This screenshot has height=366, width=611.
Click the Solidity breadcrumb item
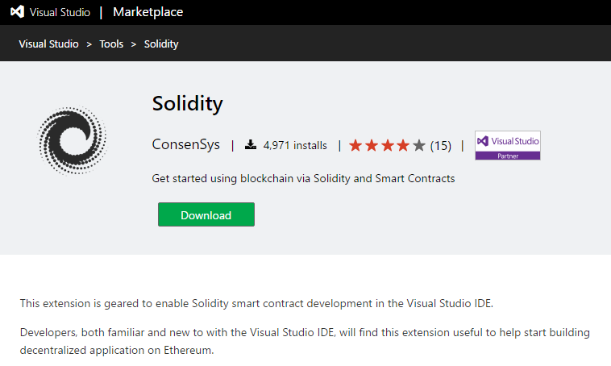pos(161,44)
